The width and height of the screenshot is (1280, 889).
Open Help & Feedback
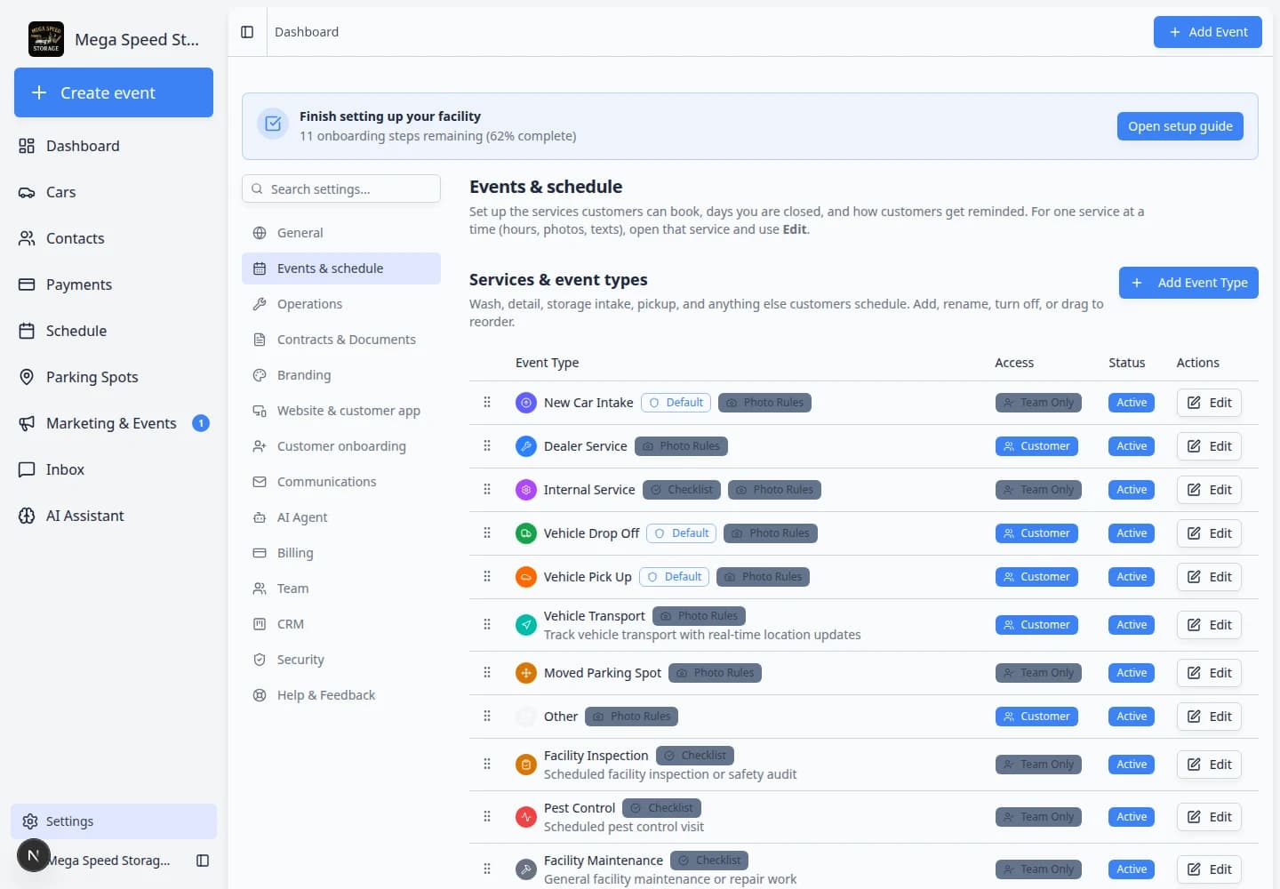pos(341,695)
